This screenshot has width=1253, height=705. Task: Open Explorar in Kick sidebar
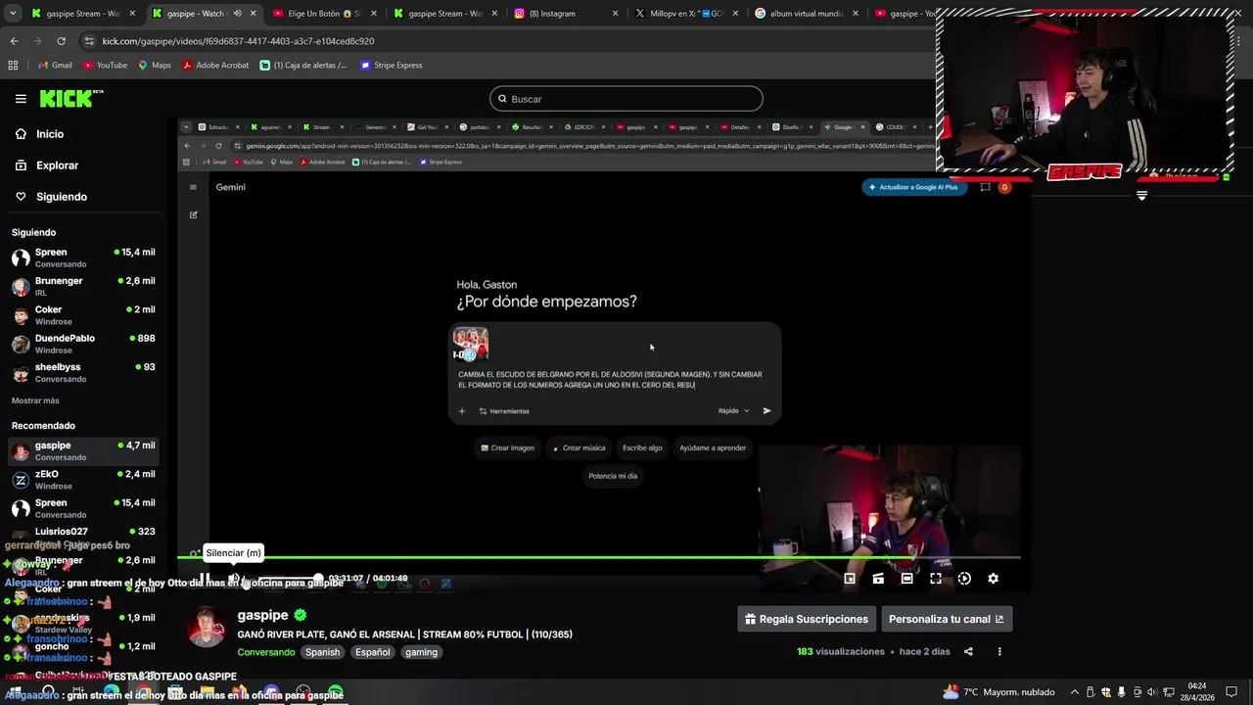[57, 165]
